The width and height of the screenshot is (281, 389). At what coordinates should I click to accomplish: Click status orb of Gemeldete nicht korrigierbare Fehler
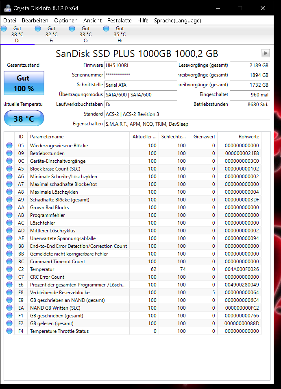pyautogui.click(x=9, y=254)
